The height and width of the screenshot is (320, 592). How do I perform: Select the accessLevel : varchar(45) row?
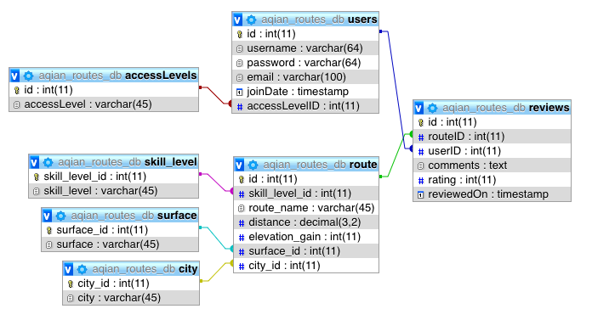tap(104, 104)
